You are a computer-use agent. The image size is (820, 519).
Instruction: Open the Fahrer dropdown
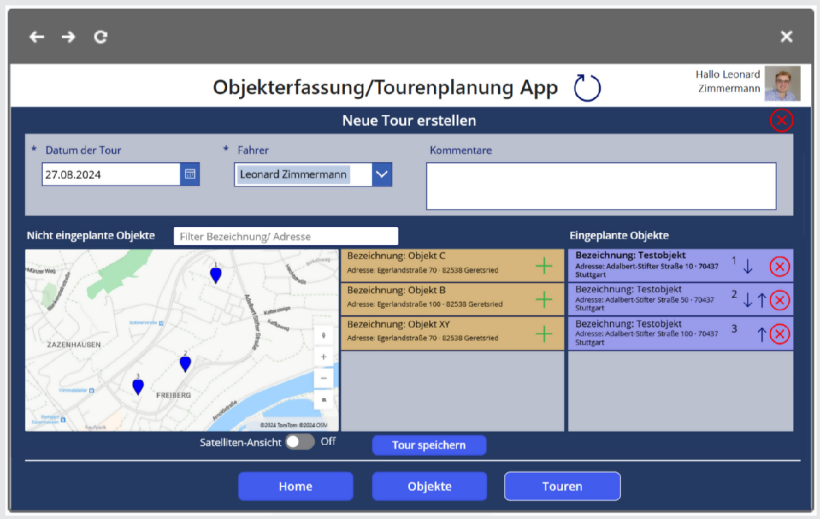[381, 174]
